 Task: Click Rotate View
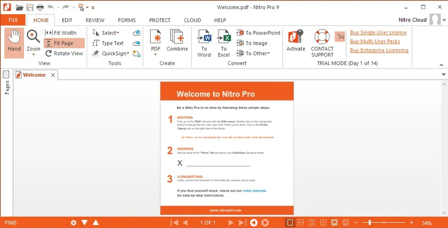(x=64, y=53)
